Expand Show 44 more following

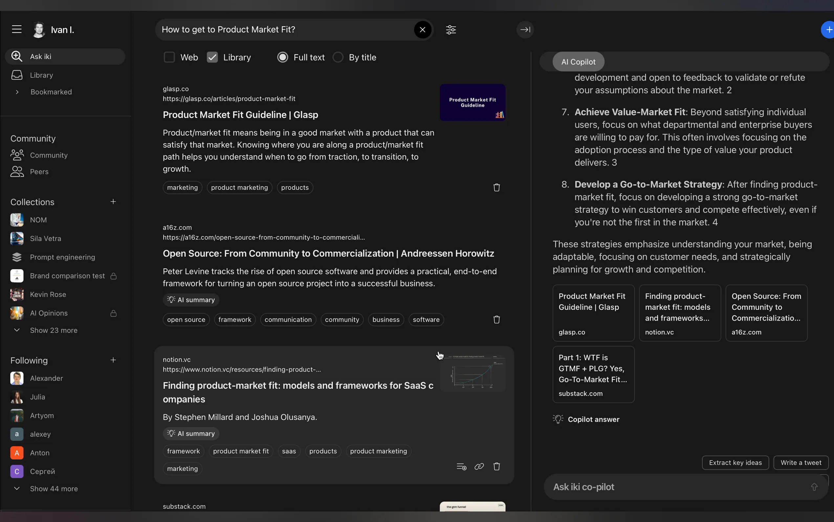pyautogui.click(x=54, y=489)
